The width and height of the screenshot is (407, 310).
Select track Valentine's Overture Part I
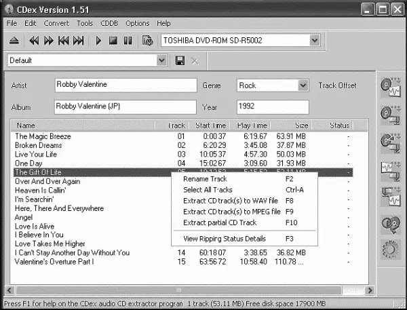pyautogui.click(x=182, y=261)
